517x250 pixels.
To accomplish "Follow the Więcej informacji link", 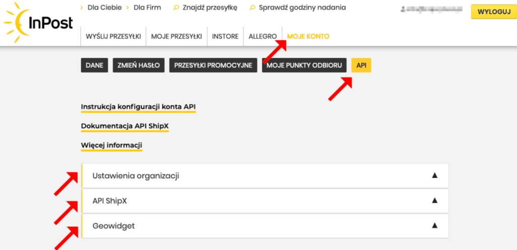I will point(111,145).
